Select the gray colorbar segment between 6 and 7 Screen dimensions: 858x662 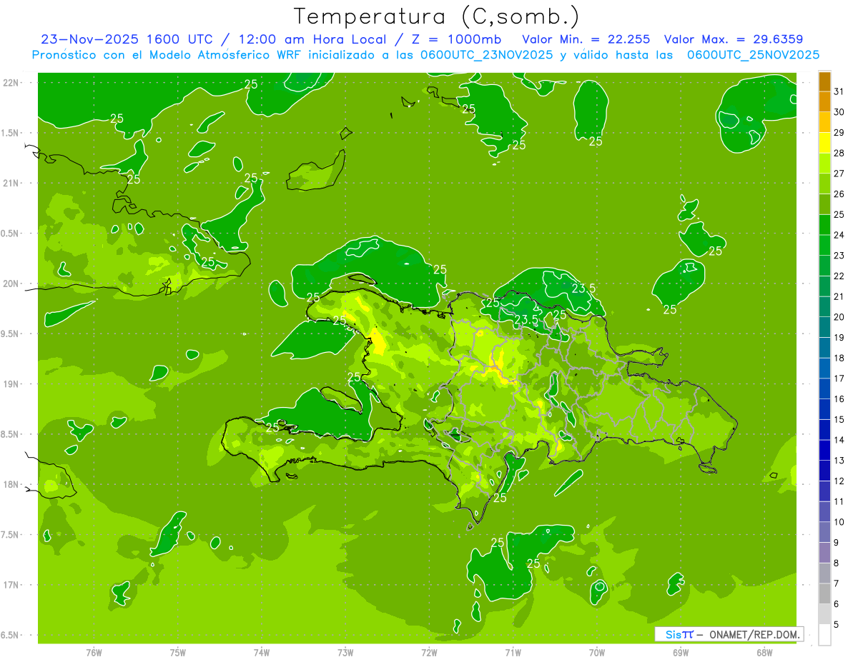824,593
